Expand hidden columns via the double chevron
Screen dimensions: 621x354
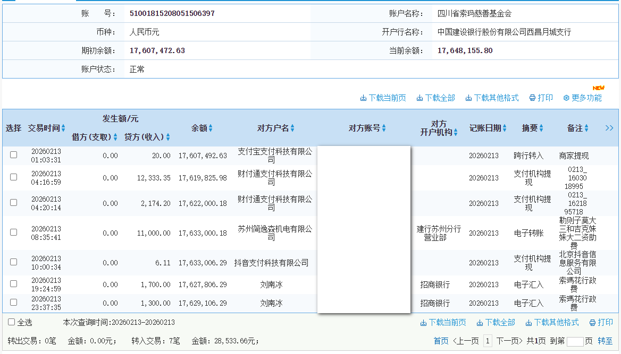pos(609,127)
